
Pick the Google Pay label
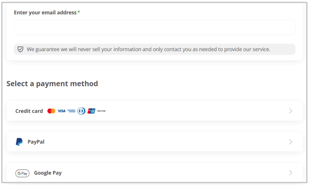point(48,173)
